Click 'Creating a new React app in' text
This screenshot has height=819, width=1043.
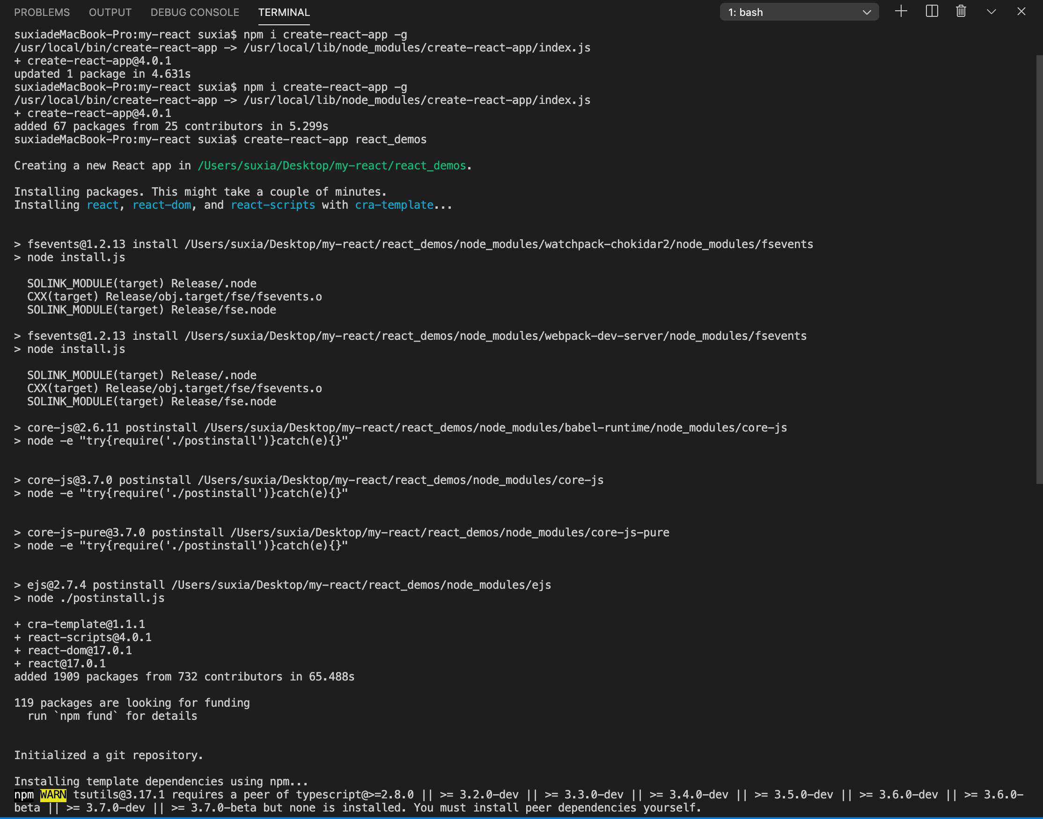[102, 166]
